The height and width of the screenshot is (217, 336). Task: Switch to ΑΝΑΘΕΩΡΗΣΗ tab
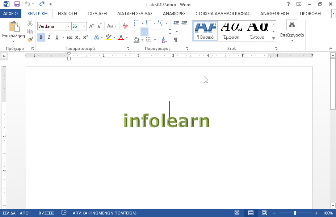click(275, 13)
